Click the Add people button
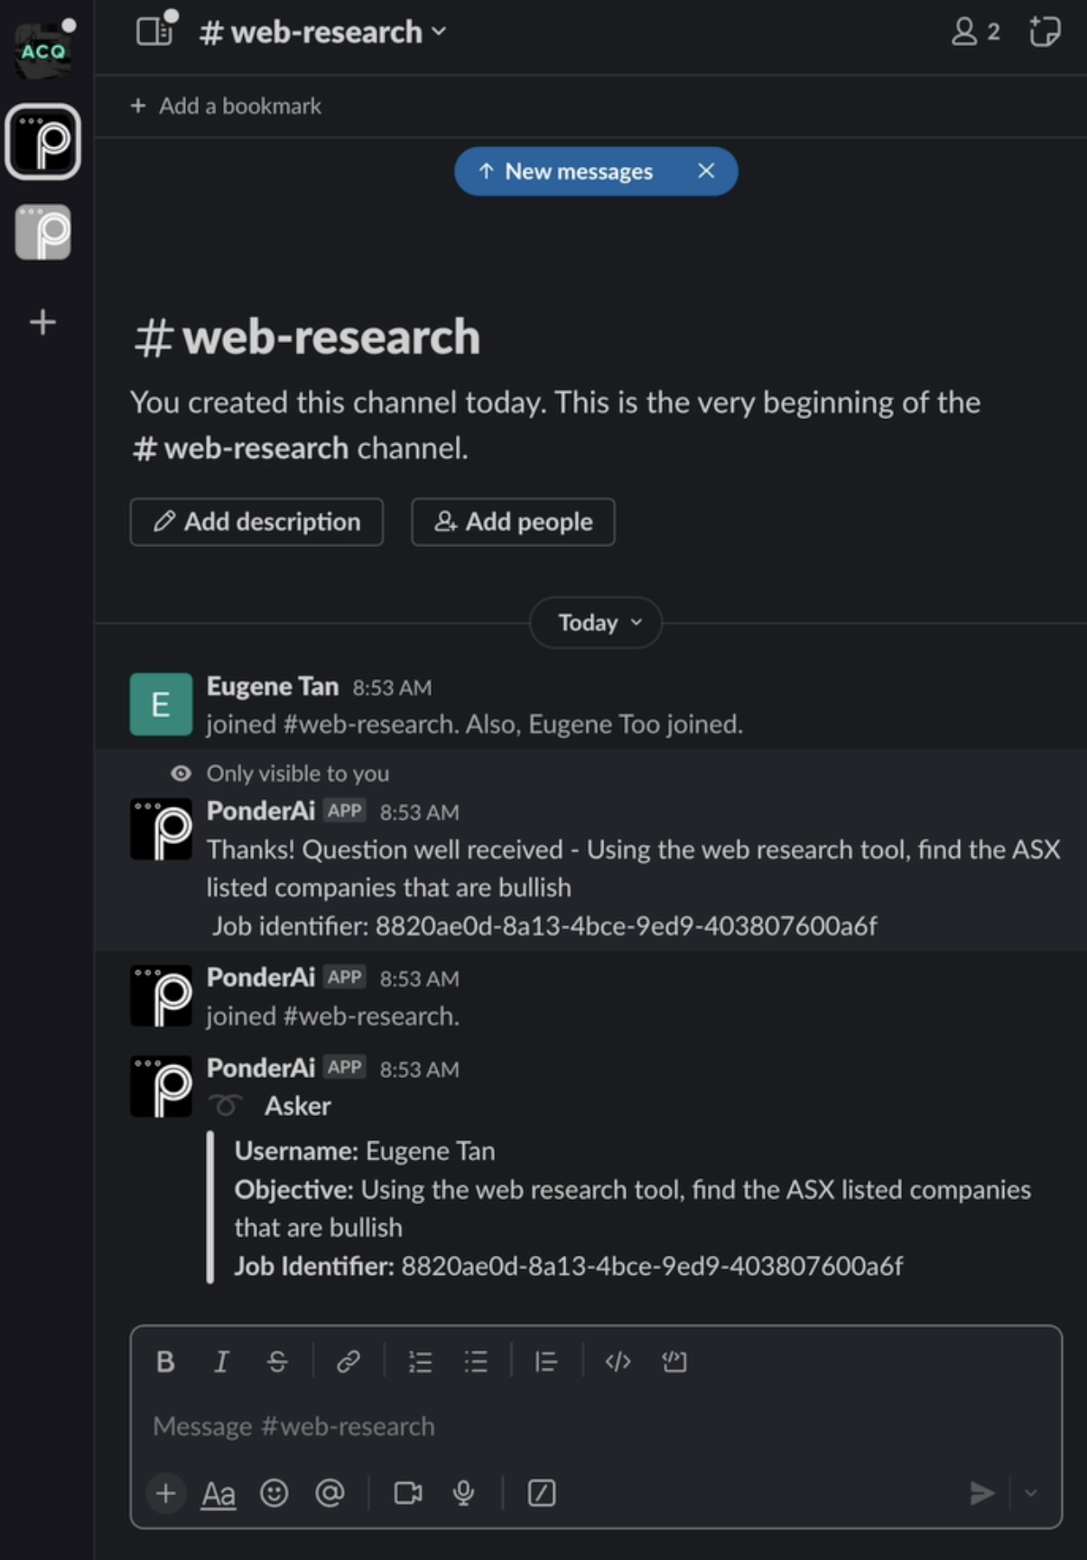This screenshot has width=1087, height=1560. (x=513, y=522)
